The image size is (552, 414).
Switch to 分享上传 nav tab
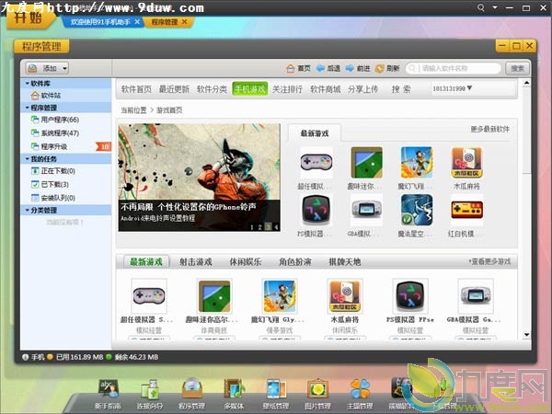pos(363,89)
